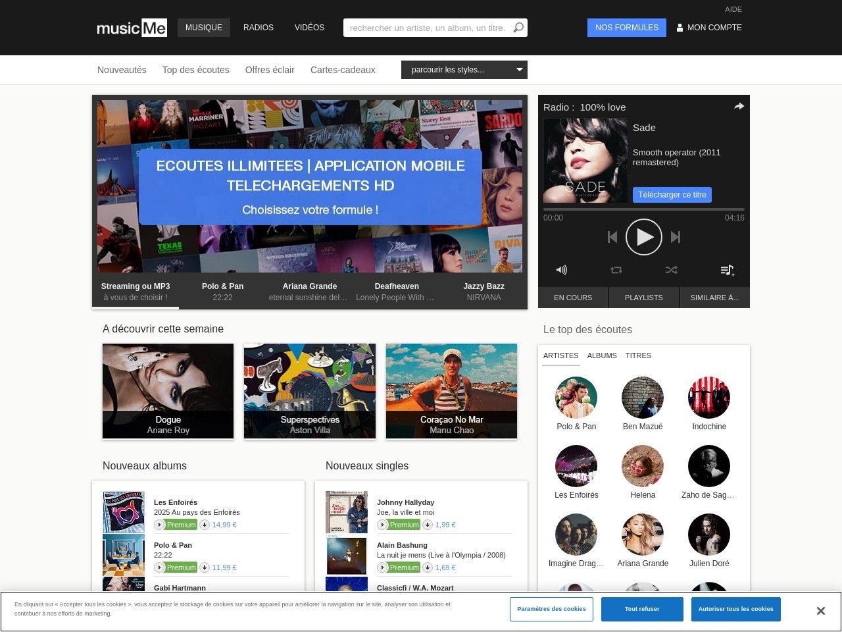Switch to PLAYLISTS tab
This screenshot has width=842, height=632.
[x=644, y=298]
